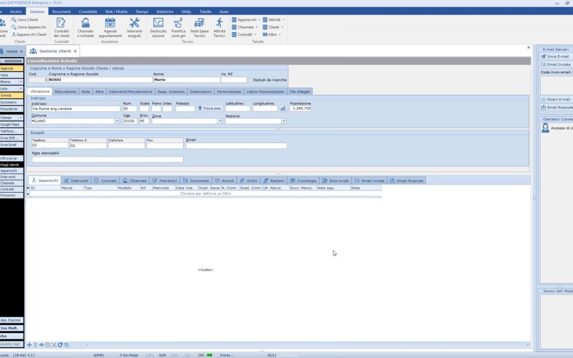Click Email input field
This screenshot has width=573, height=358.
(x=236, y=146)
